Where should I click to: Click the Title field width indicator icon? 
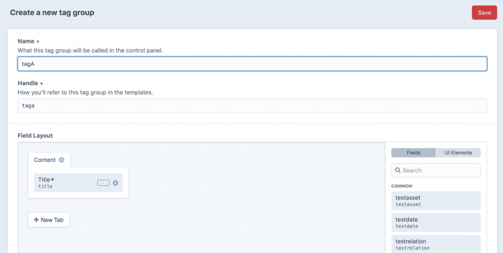point(103,183)
